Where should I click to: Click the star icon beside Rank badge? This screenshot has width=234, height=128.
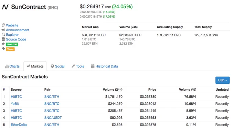pos(3,44)
